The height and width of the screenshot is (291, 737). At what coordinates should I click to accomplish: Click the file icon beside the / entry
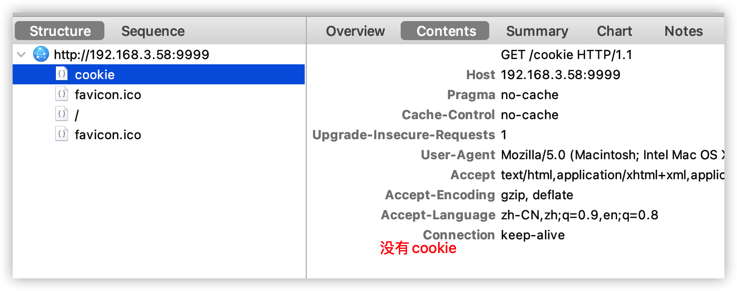(x=62, y=114)
